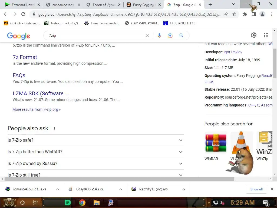The height and width of the screenshot is (208, 277).
Task: Bookmark this page with the star icon
Action: (234, 14)
